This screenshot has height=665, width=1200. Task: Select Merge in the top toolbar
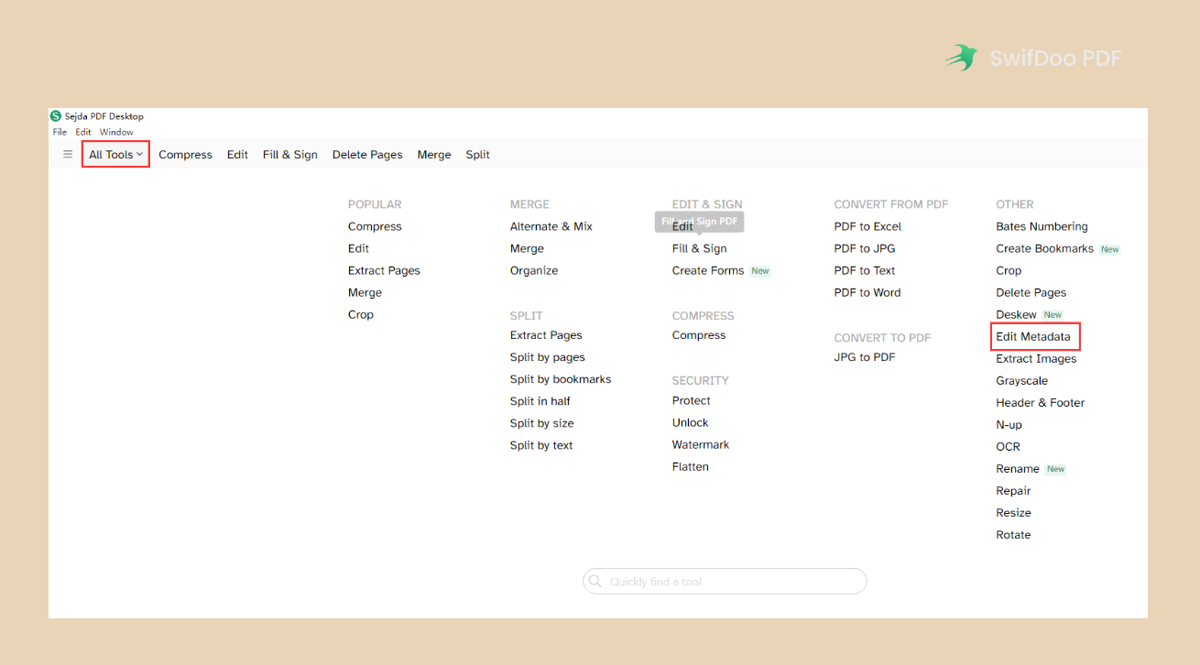coord(434,155)
